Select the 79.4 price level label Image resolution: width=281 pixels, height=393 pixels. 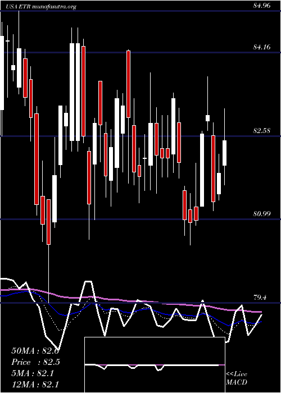click(x=260, y=297)
